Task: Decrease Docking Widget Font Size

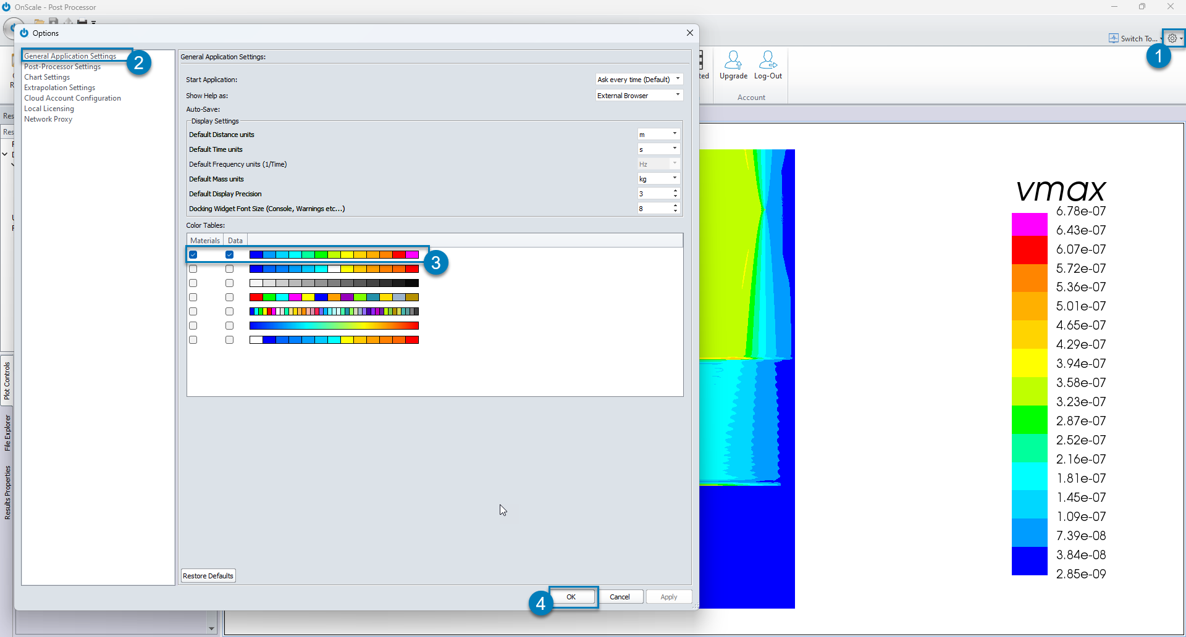Action: click(x=676, y=211)
